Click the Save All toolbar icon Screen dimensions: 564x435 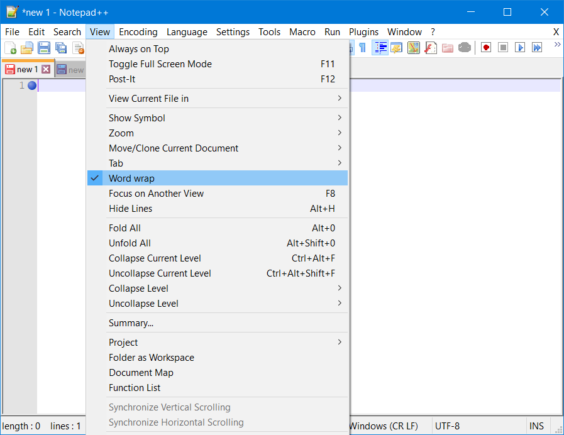click(x=60, y=47)
